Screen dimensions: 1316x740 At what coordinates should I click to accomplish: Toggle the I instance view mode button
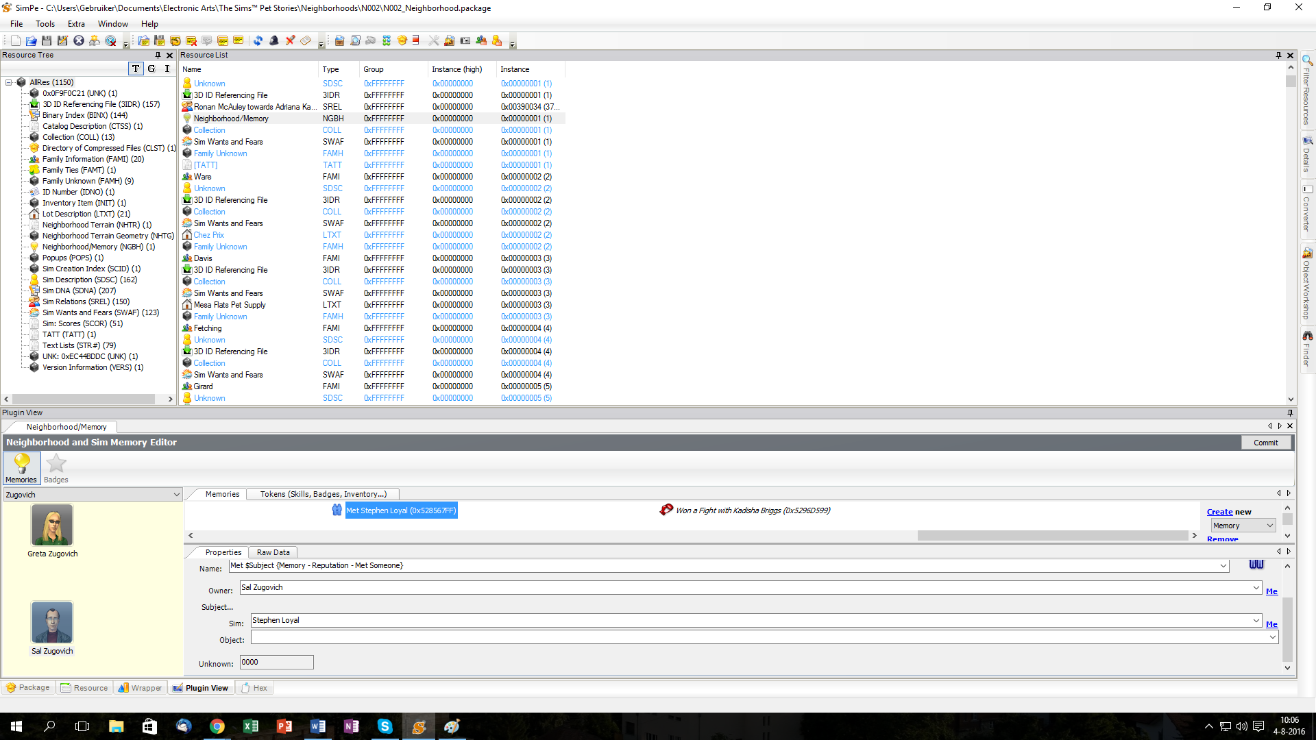167,69
